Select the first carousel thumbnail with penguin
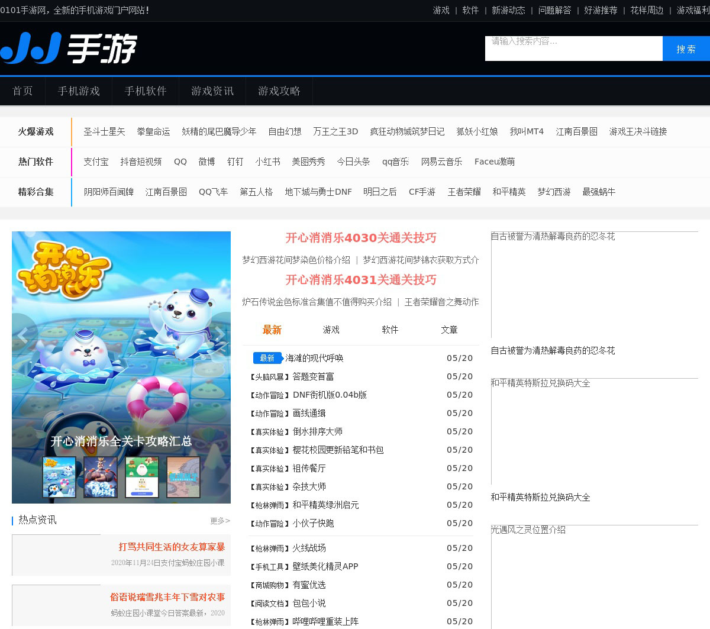This screenshot has width=710, height=629. [x=59, y=476]
